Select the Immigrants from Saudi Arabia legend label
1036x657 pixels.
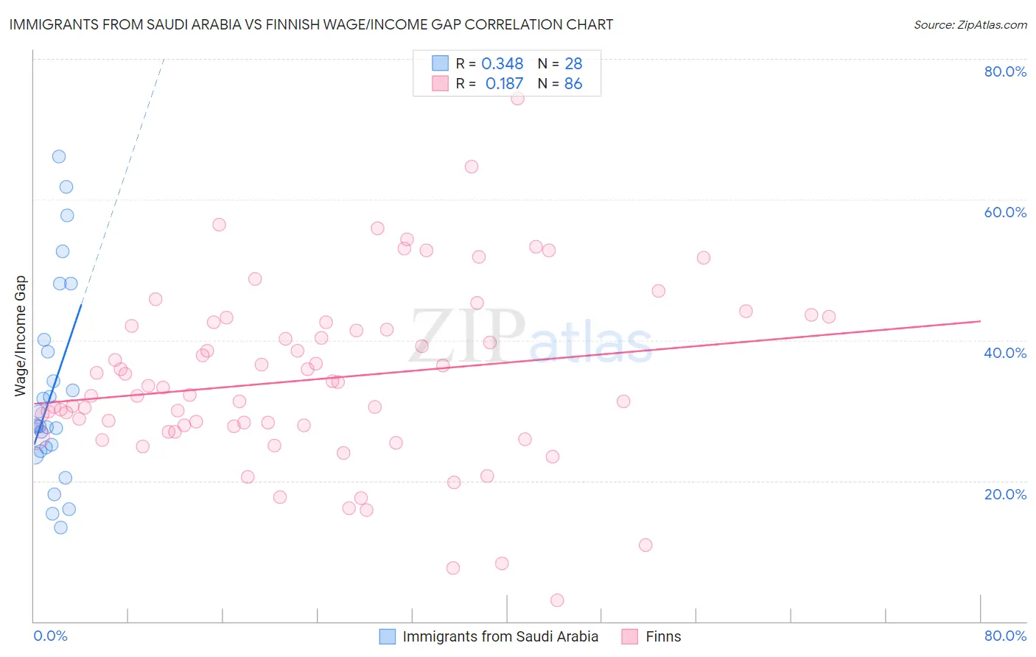(500, 636)
